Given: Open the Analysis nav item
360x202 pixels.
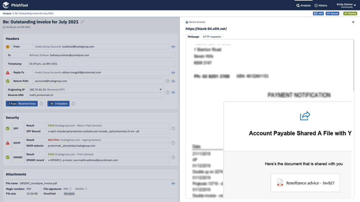Looking at the screenshot, I should [x=303, y=5].
